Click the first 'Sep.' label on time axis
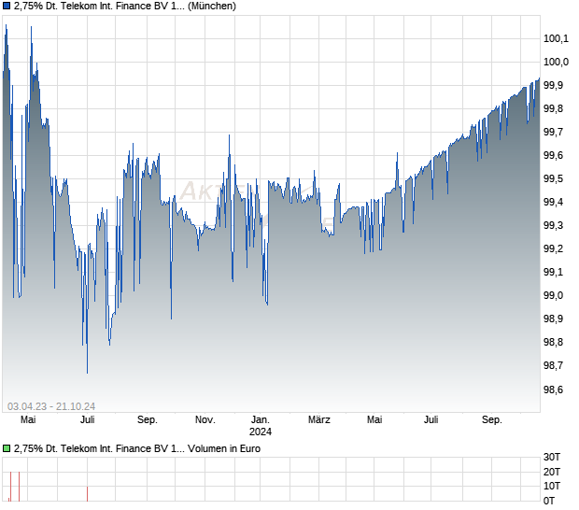The image size is (579, 510). (148, 420)
